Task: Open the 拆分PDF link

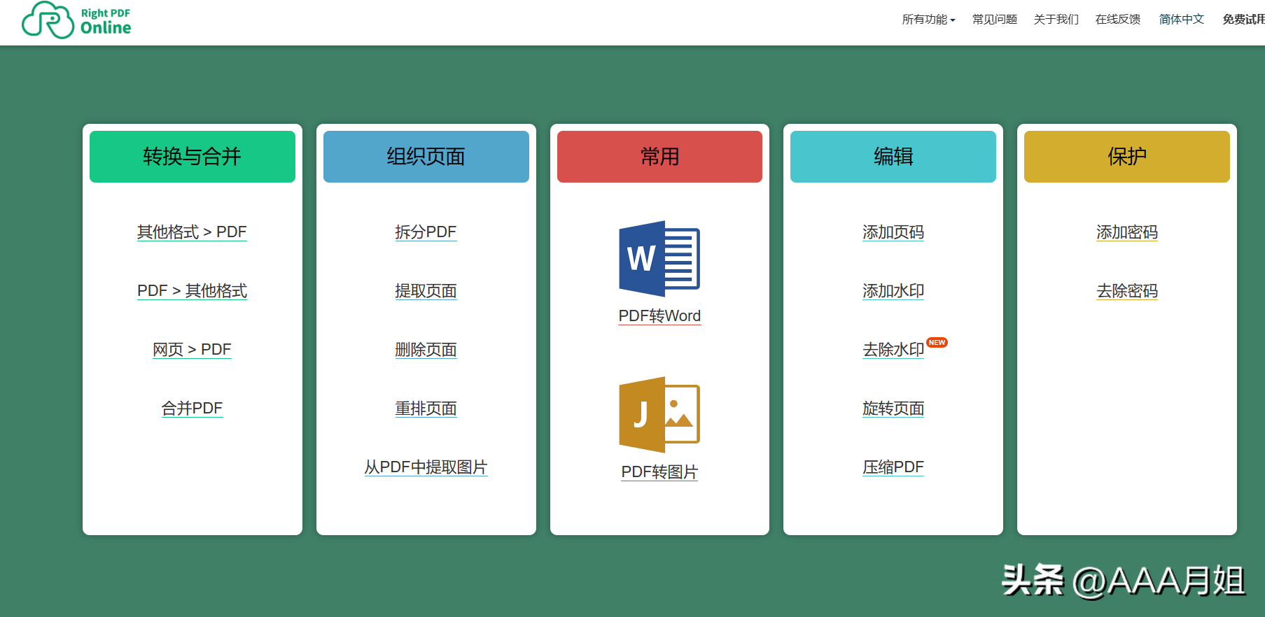Action: tap(426, 232)
